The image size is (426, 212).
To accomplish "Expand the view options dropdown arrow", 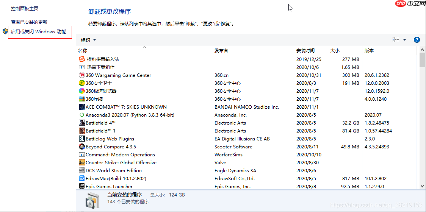I will (x=404, y=40).
